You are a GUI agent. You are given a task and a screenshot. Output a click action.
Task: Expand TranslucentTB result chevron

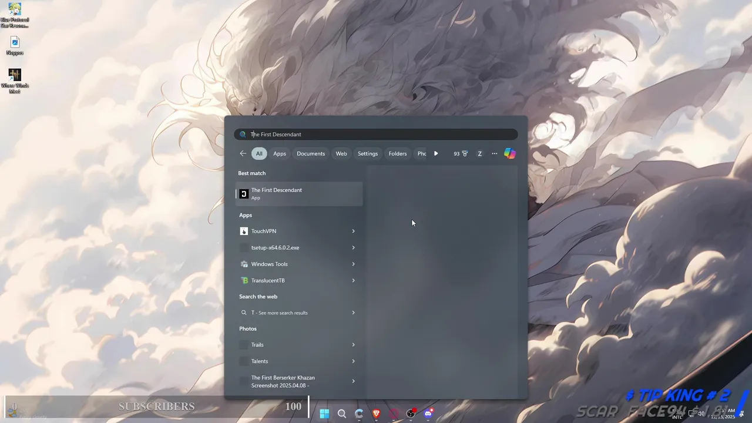(x=353, y=281)
